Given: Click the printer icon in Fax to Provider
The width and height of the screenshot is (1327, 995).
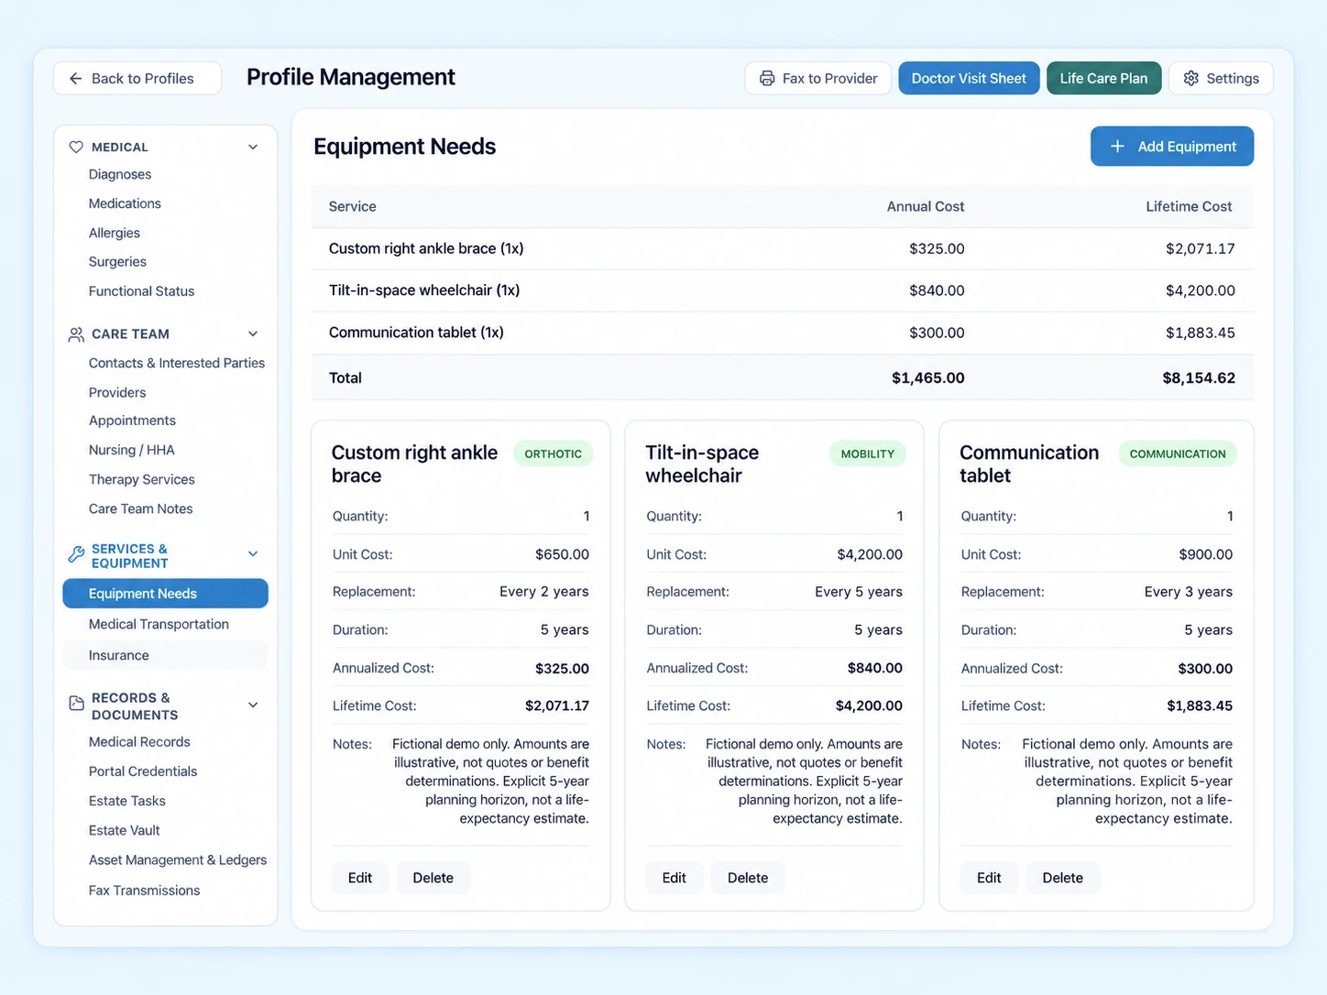Looking at the screenshot, I should pos(767,79).
